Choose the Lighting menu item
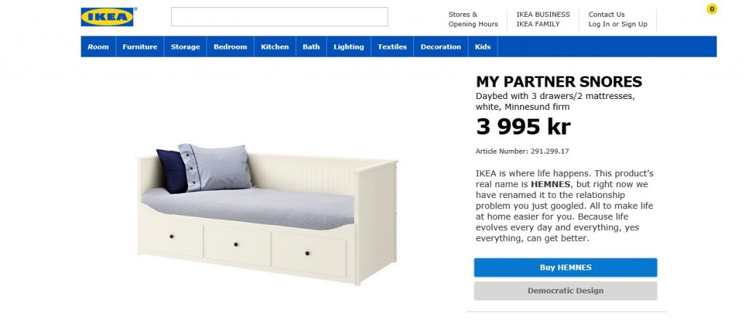 pos(348,47)
